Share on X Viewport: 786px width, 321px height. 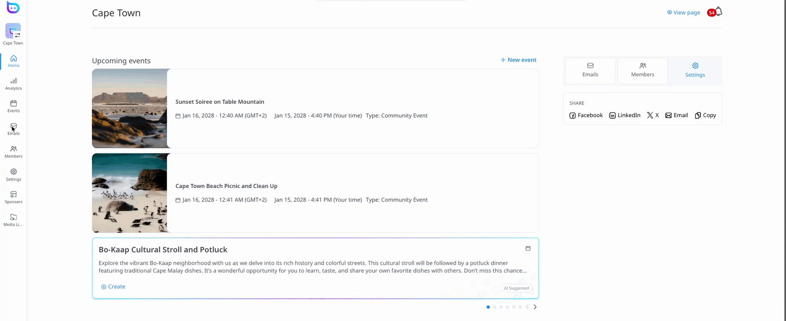(x=653, y=115)
